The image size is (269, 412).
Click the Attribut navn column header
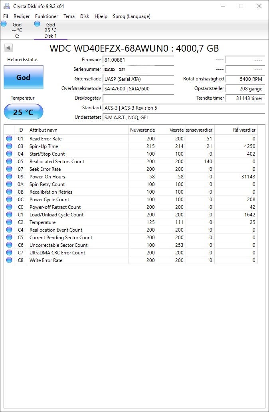[77, 130]
